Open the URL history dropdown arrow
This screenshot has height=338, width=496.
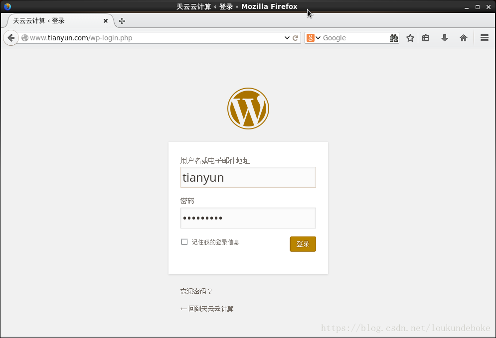coord(287,38)
